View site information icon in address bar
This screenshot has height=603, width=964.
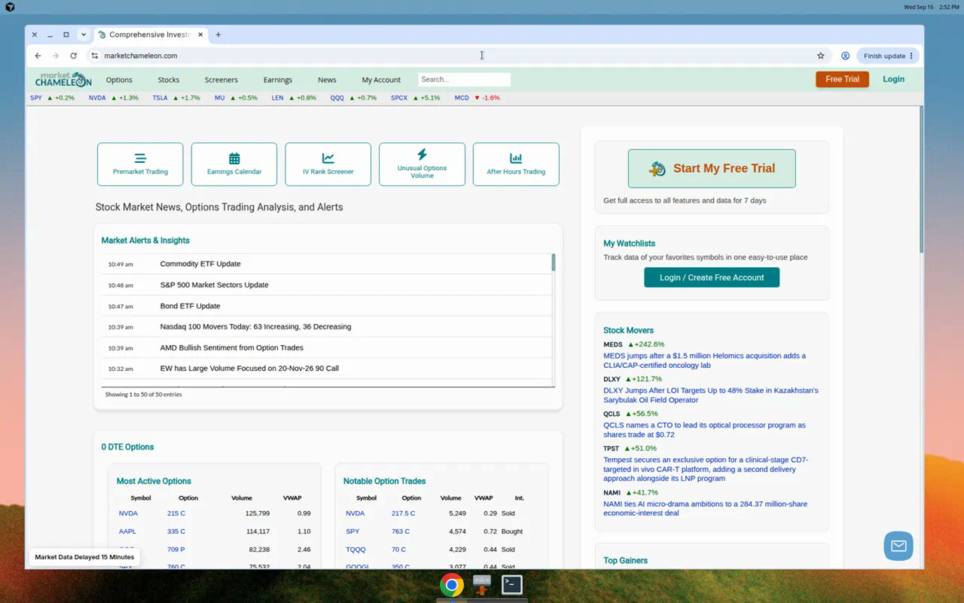click(94, 56)
